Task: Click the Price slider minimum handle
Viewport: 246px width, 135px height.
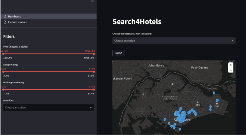Action: 3,54
